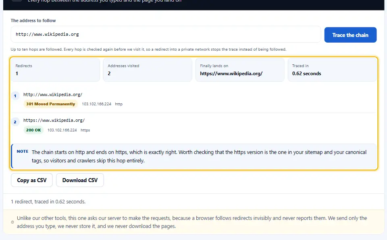The image size is (387, 240).
Task: Click the NOTE label in the advice box
Action: pyautogui.click(x=23, y=152)
